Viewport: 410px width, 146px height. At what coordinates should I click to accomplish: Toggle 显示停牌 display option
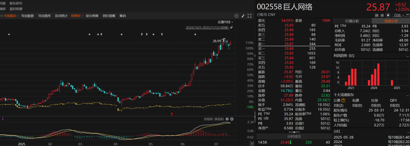point(92,16)
